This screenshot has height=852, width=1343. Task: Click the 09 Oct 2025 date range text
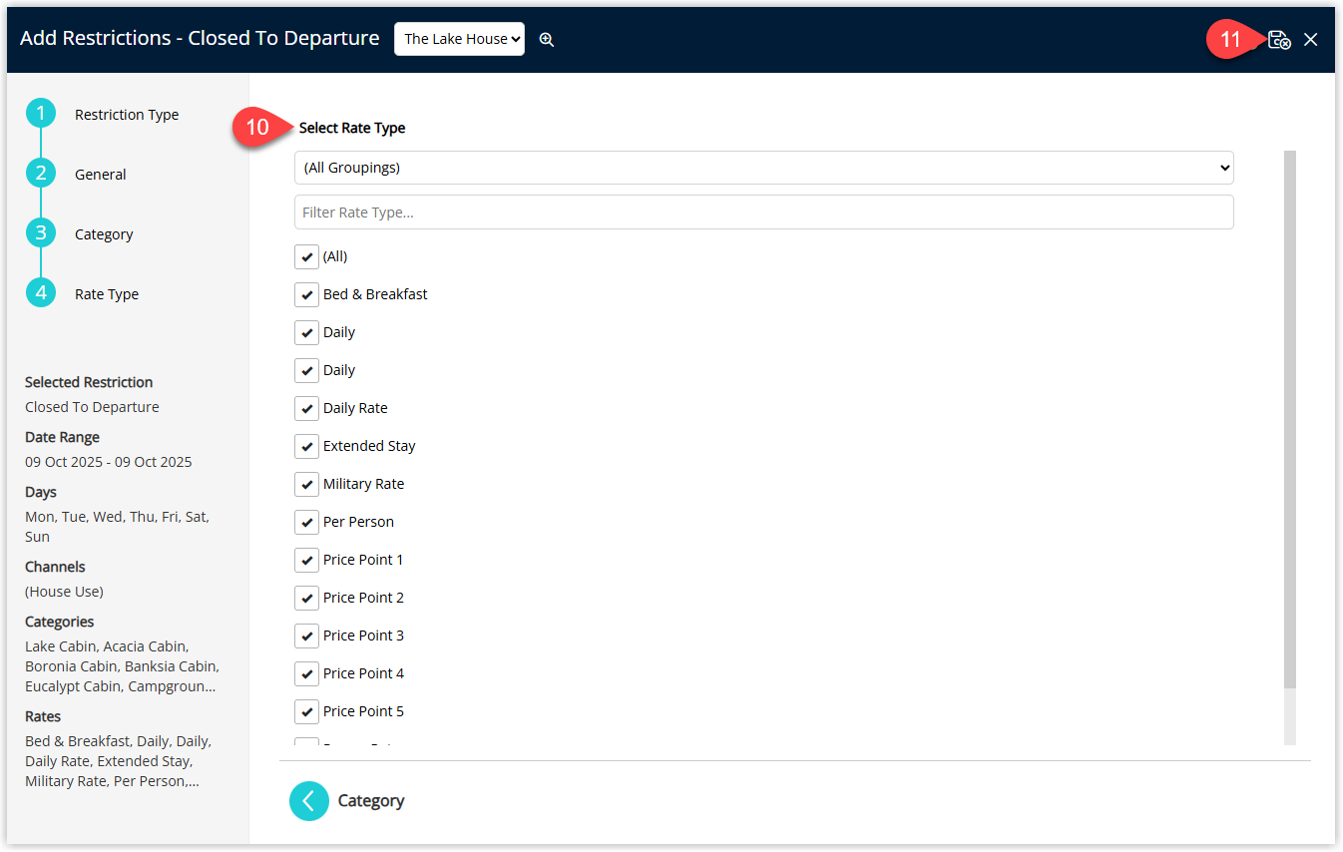109,462
